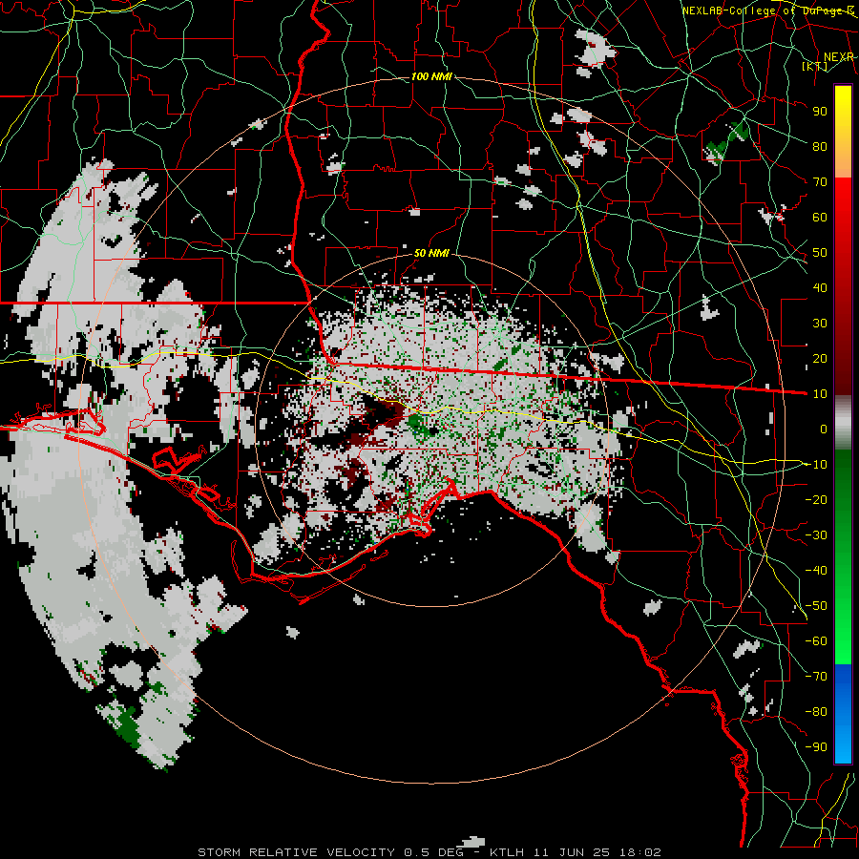Select the positive 40 colorbar value
Image resolution: width=859 pixels, height=859 pixels.
click(x=820, y=287)
